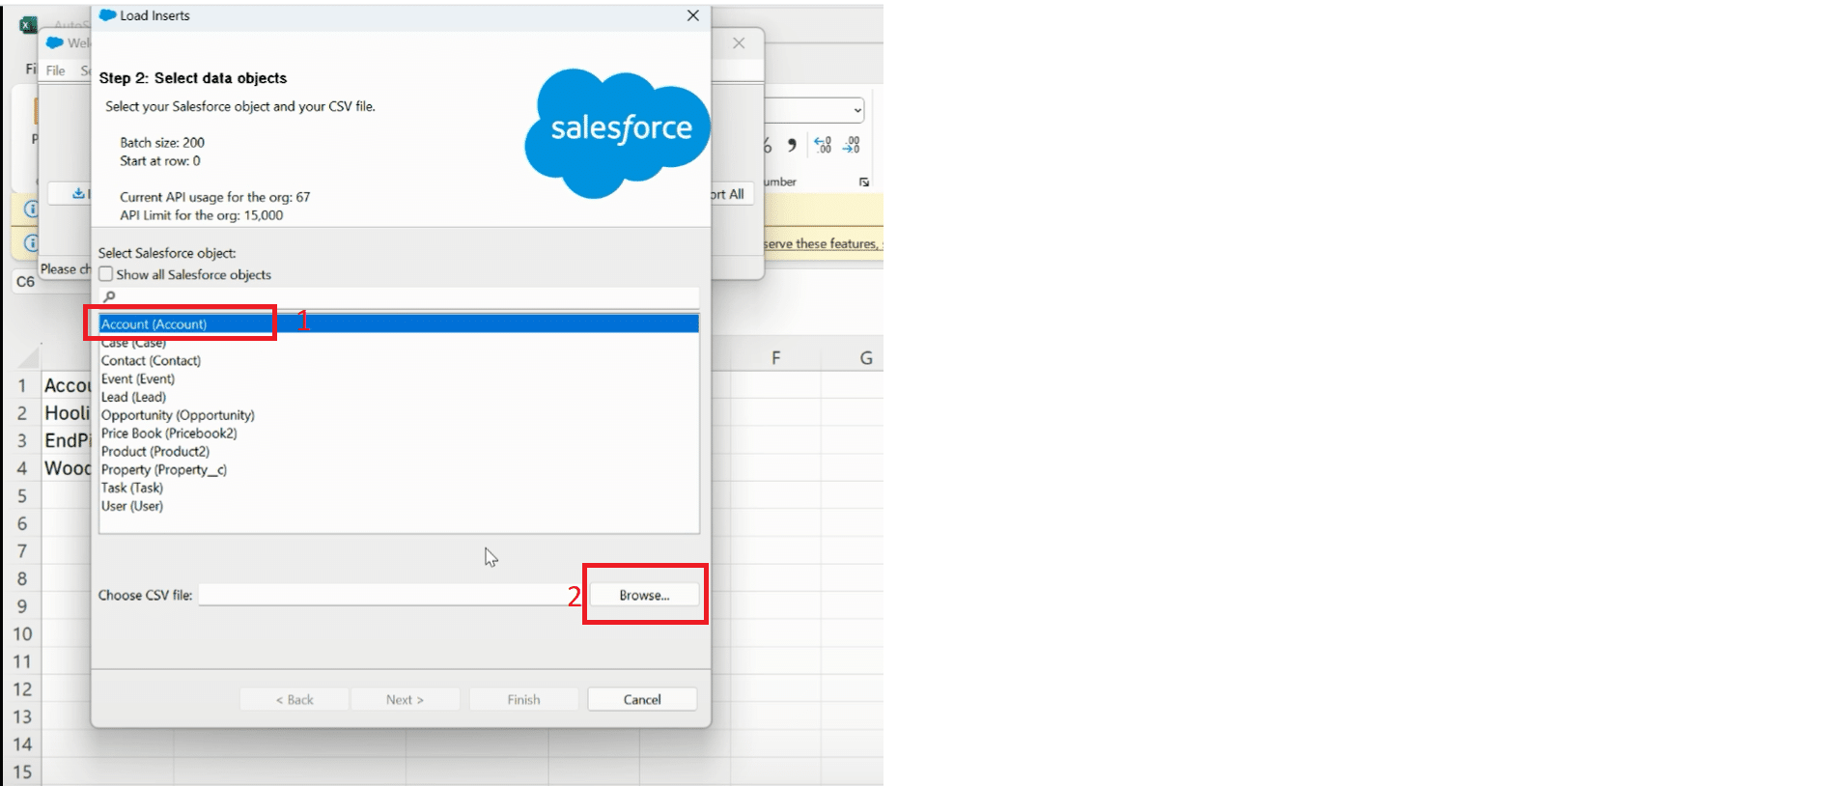Select column G header in spreadsheet
The height and width of the screenshot is (786, 1823).
[865, 358]
